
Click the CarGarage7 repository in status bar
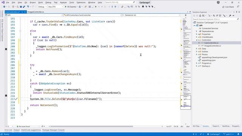[x=214, y=134]
